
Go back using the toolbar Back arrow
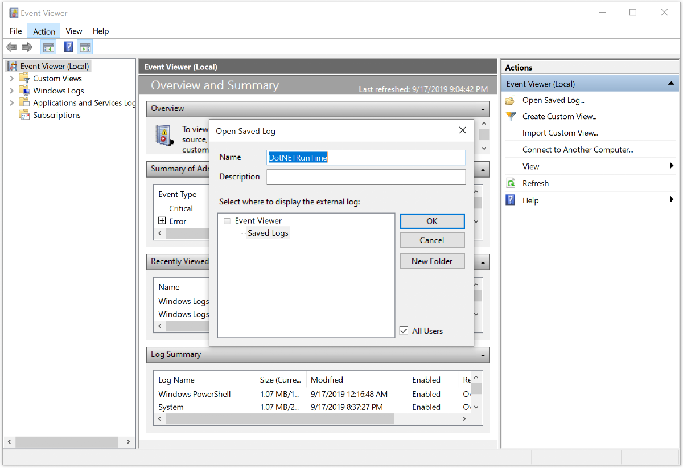point(11,47)
